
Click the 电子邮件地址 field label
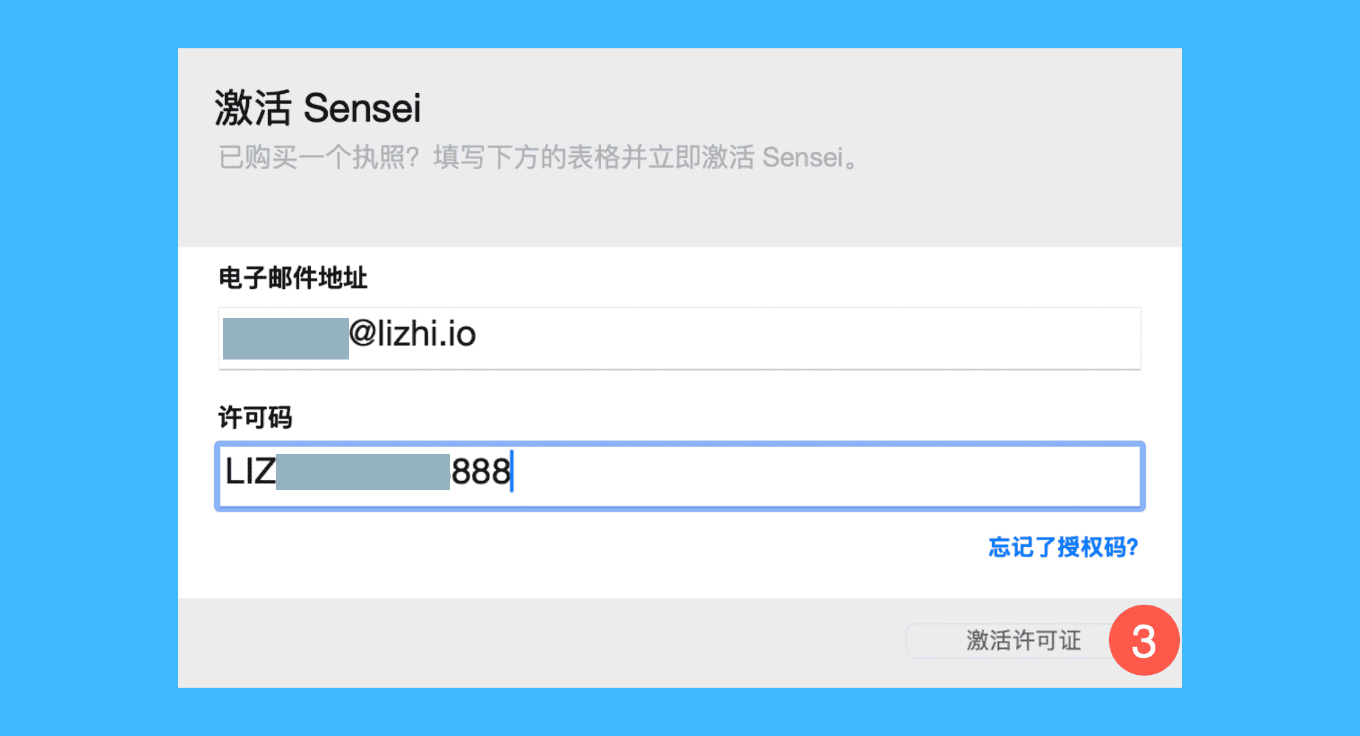pyautogui.click(x=293, y=278)
